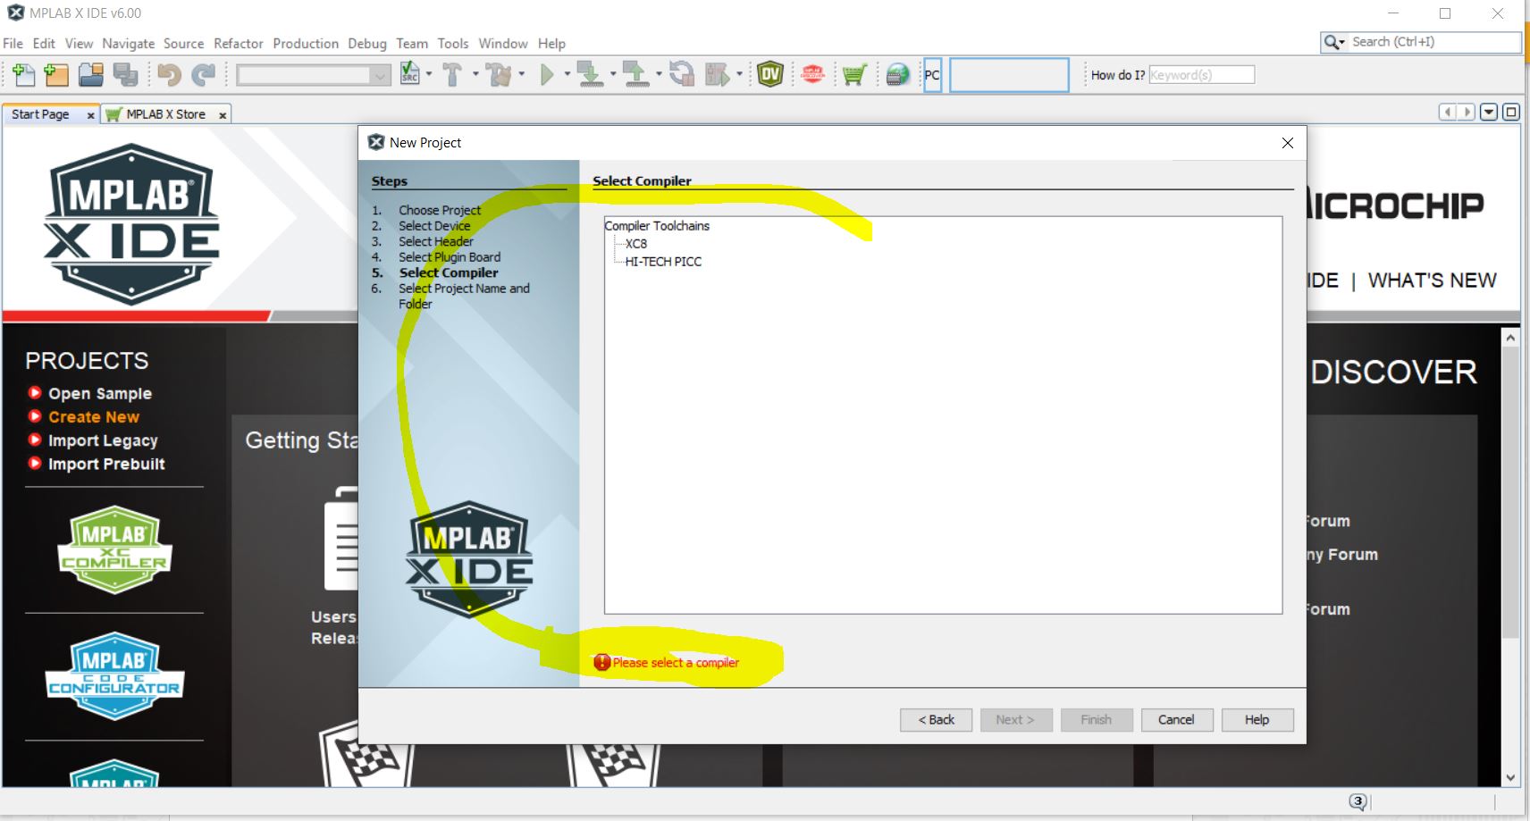This screenshot has height=821, width=1530.
Task: Open the Run Project dropdown arrow
Action: pos(567,74)
